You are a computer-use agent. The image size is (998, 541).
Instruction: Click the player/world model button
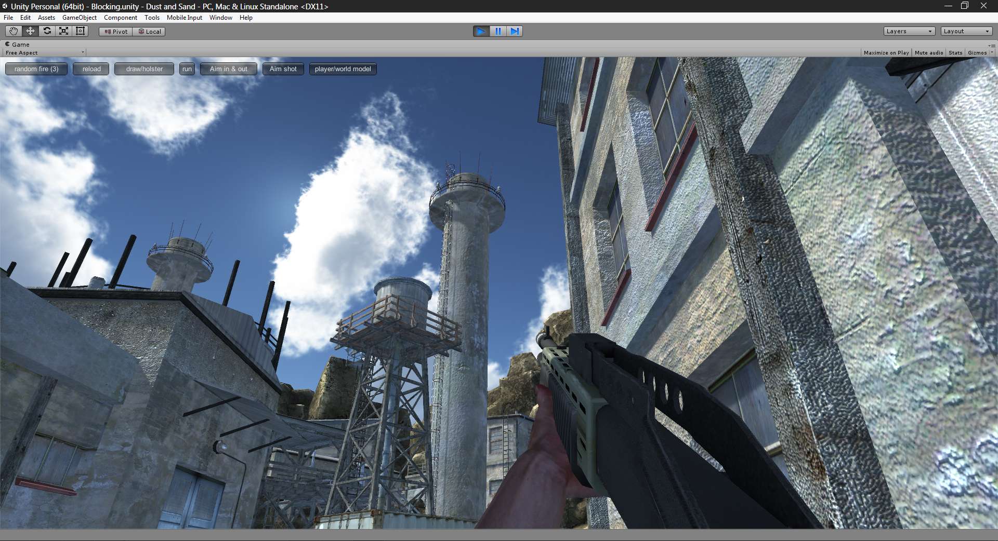343,69
